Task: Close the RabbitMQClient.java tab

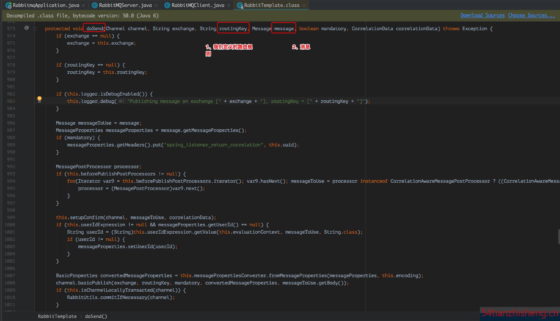Action: (229, 5)
